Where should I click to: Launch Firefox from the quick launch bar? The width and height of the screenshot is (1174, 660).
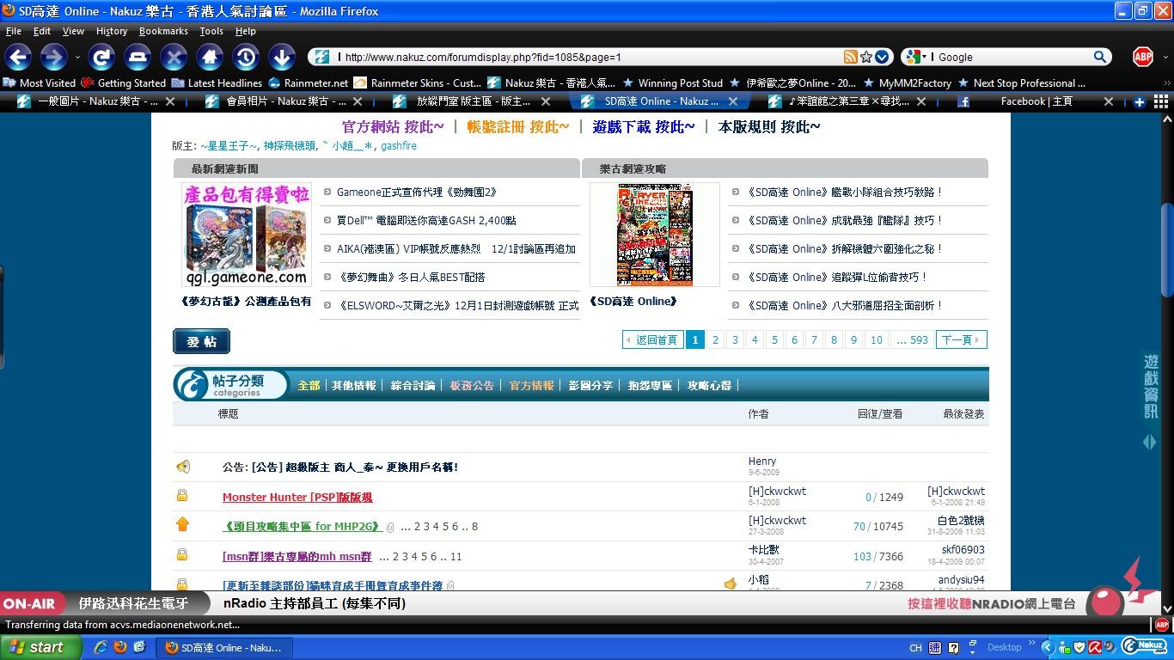click(120, 647)
